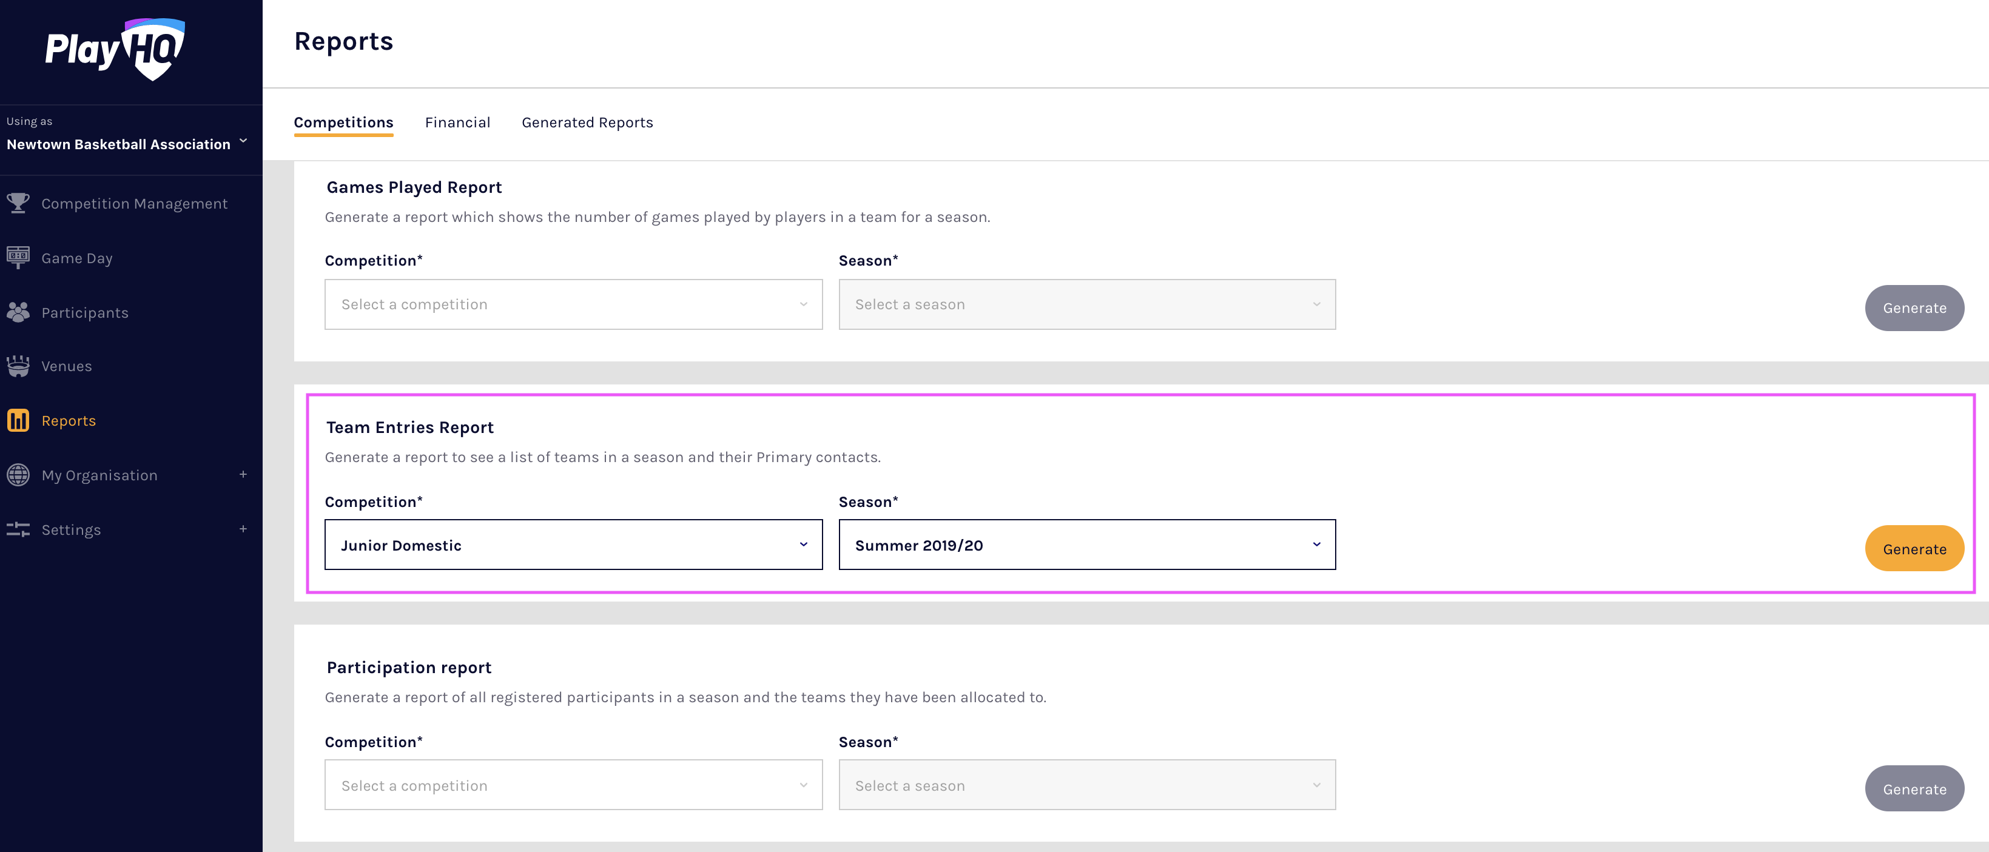Open Participation report competition dropdown
The image size is (1989, 852).
[x=573, y=785]
